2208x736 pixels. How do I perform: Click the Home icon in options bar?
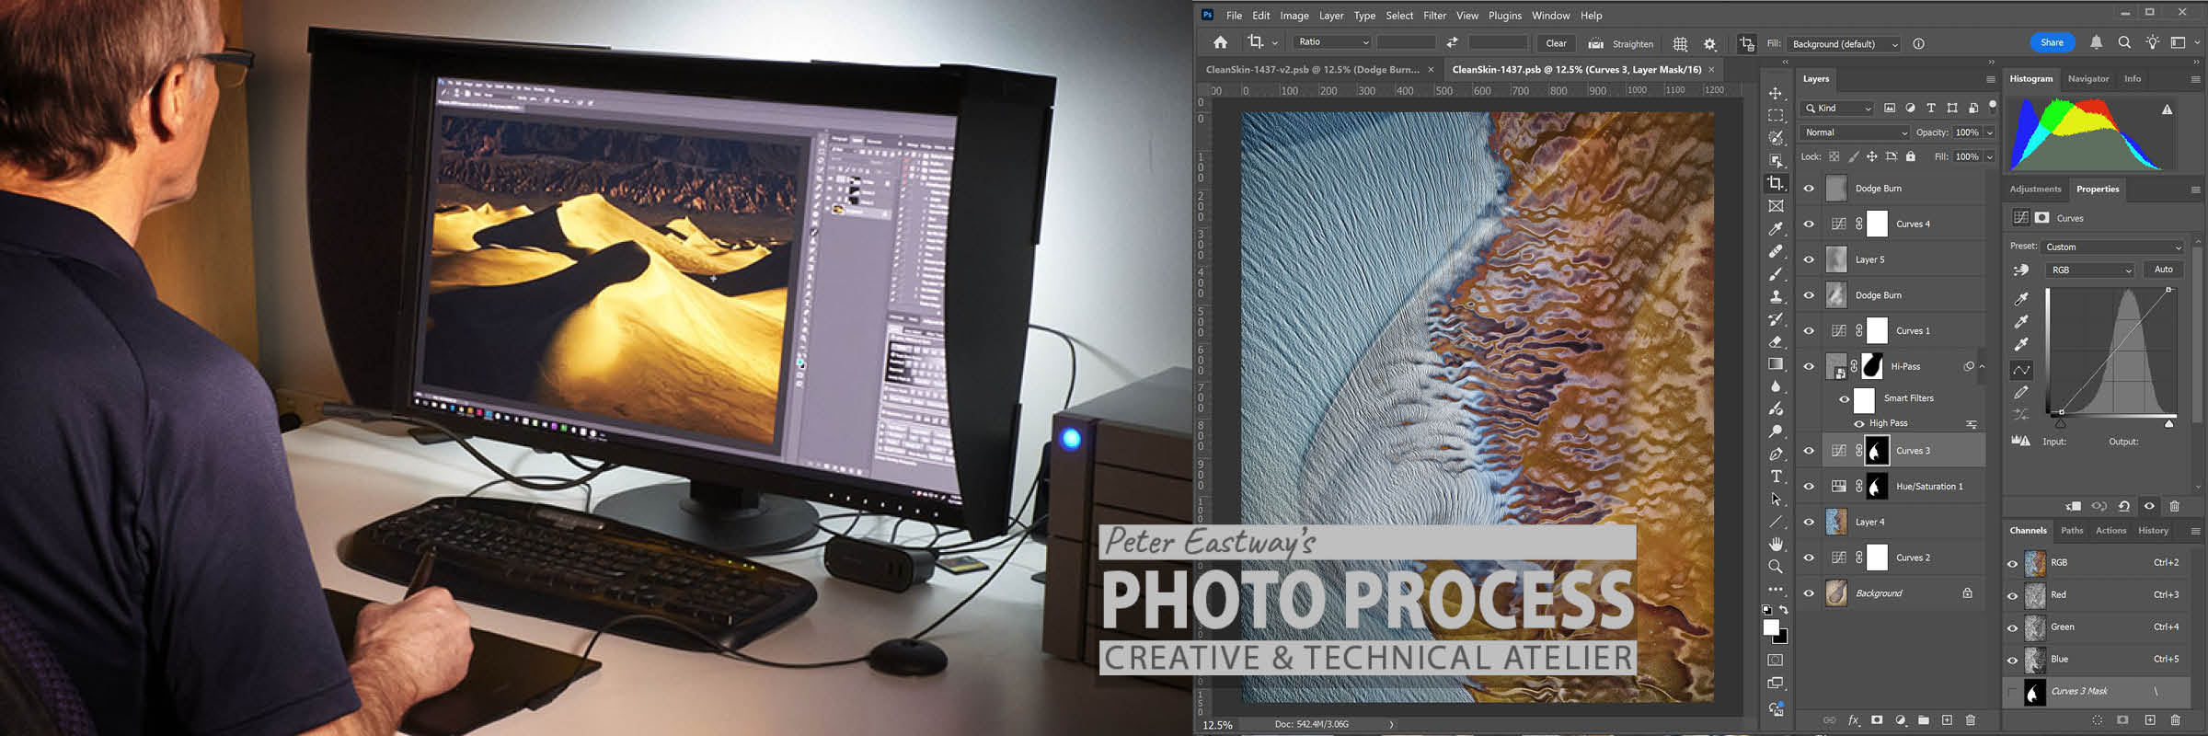click(1220, 42)
